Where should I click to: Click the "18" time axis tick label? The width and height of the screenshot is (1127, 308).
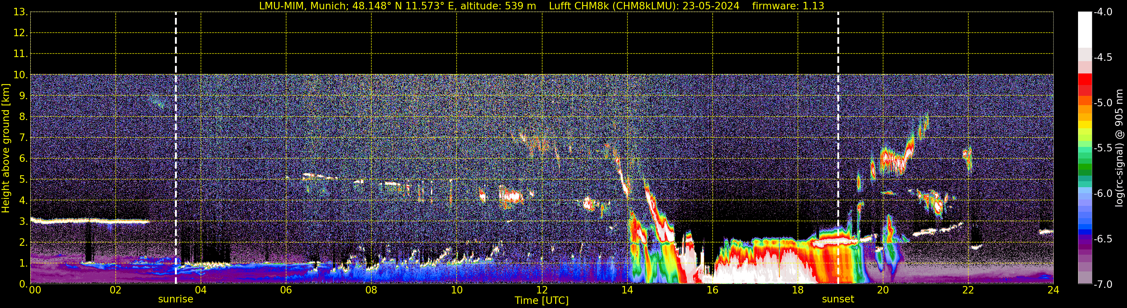798,290
